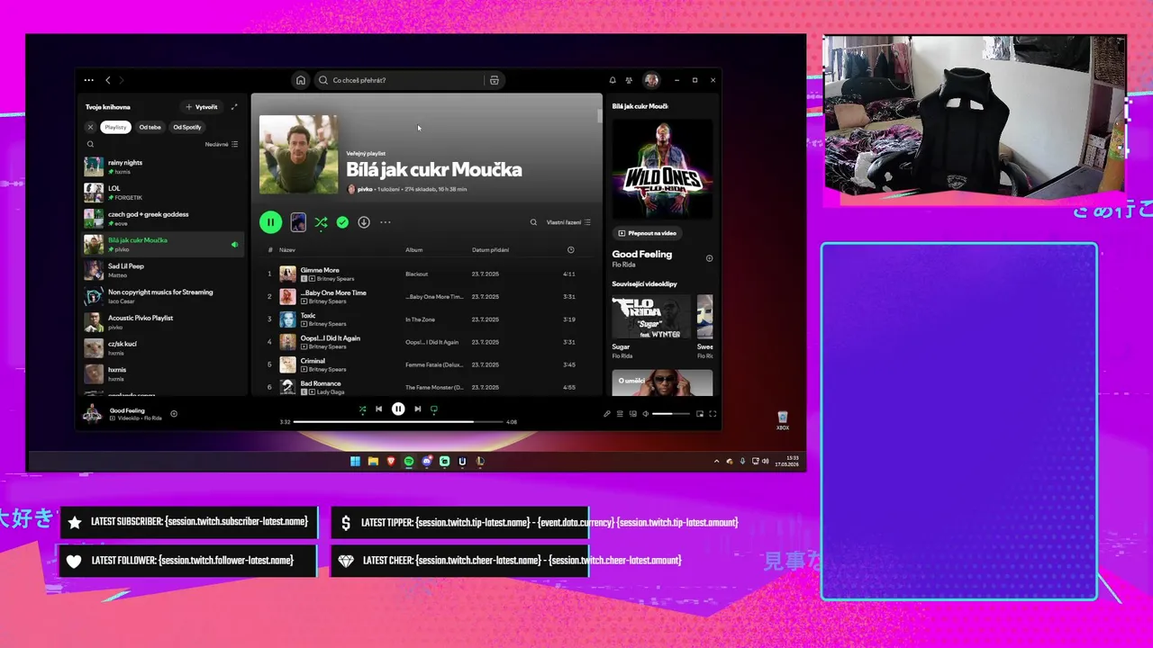This screenshot has height=648, width=1153.
Task: Open the notifications bell in Spotify
Action: pyautogui.click(x=613, y=80)
